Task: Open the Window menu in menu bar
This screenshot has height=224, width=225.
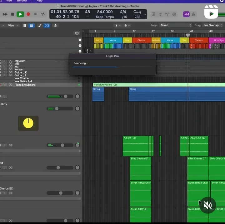Action: 22,1
